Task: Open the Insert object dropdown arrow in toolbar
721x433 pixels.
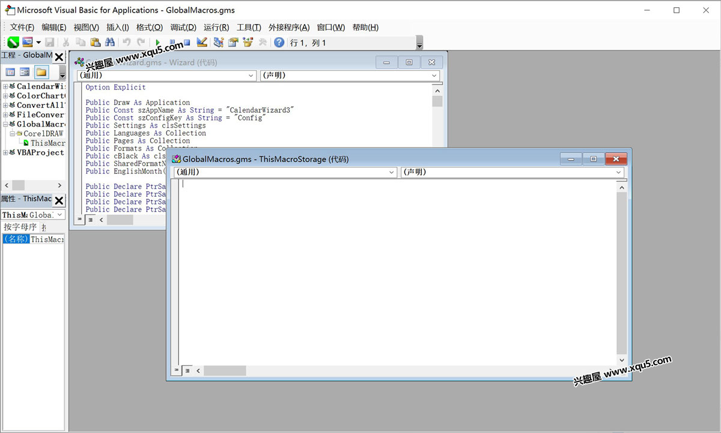Action: (x=38, y=43)
